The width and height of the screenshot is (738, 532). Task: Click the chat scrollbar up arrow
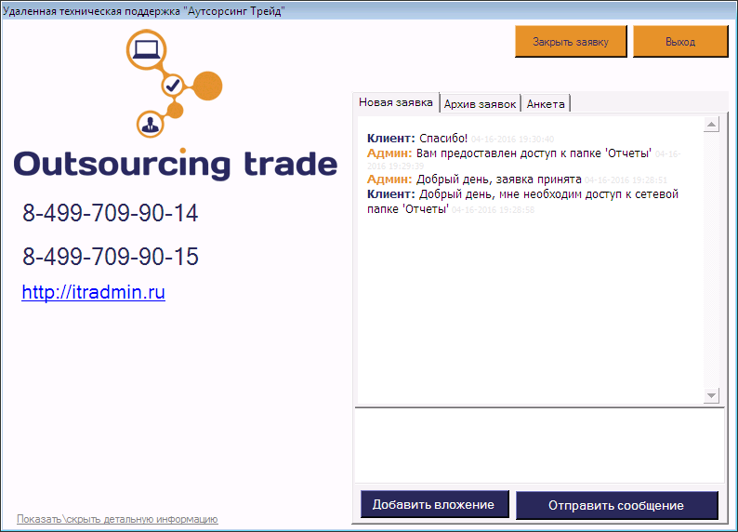(x=711, y=125)
